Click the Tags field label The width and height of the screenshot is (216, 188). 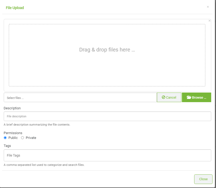coord(7,146)
